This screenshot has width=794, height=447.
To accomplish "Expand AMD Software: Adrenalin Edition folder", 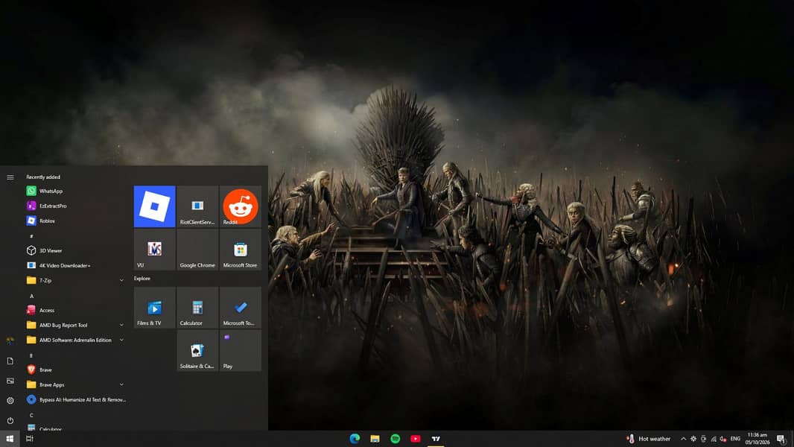I will tap(76, 340).
